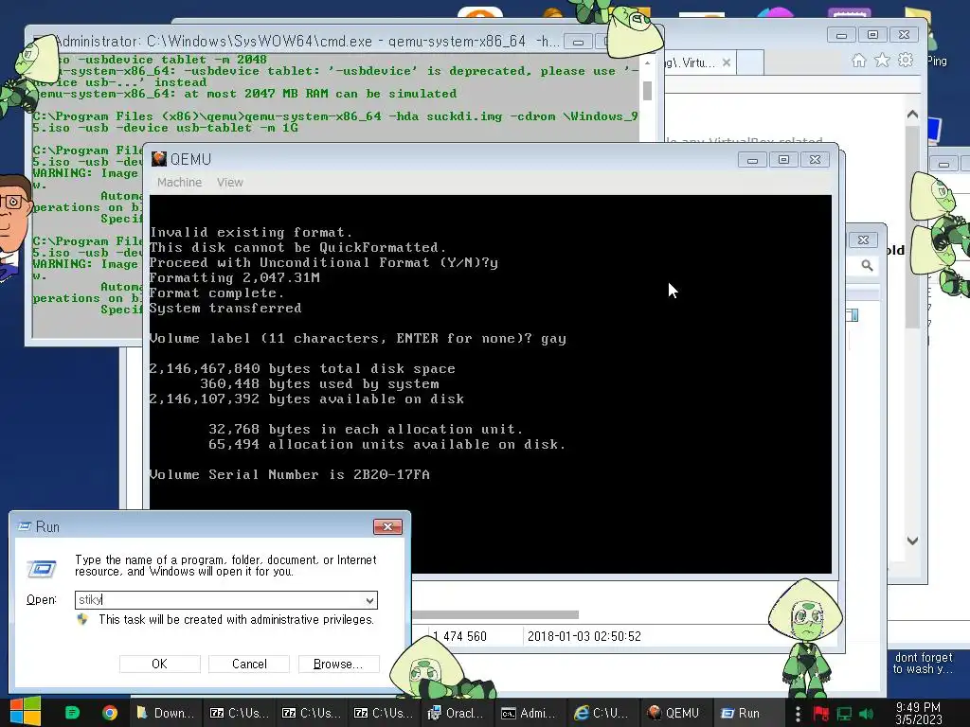Click the scroll-up arrow in Internet Explorer page
The width and height of the screenshot is (970, 727).
tap(912, 115)
